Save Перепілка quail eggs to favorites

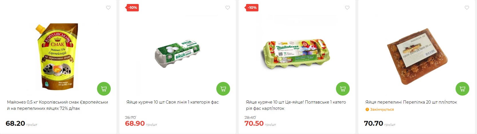pyautogui.click(x=467, y=8)
